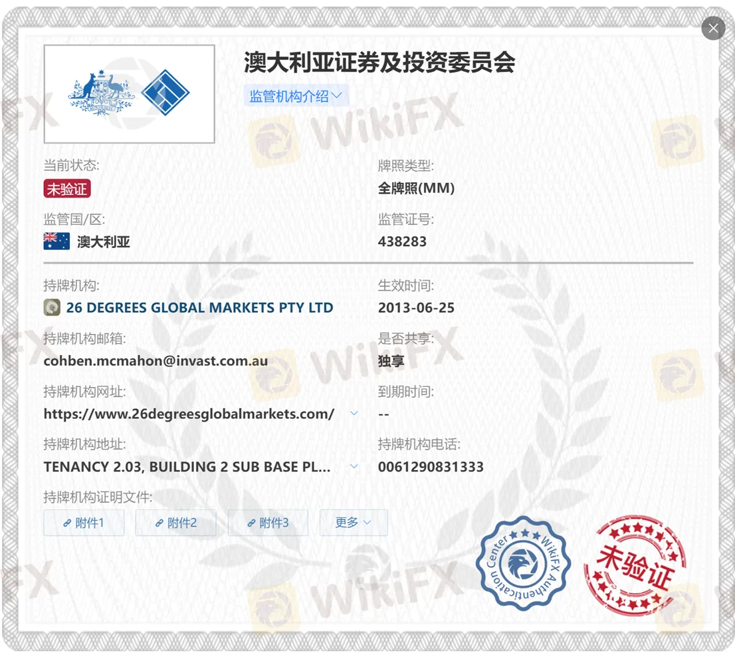Click the 全牌照(MM) license type
Viewport: 735px width, 655px height.
pyautogui.click(x=416, y=188)
